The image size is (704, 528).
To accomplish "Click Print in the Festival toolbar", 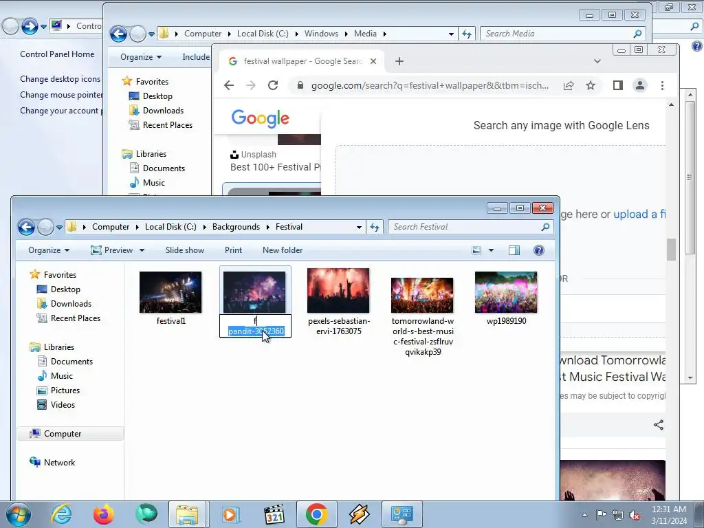I will pos(233,250).
